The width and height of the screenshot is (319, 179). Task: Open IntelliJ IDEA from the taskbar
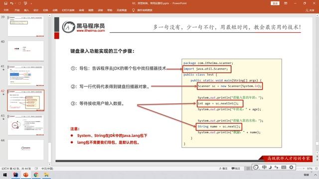tap(15, 175)
